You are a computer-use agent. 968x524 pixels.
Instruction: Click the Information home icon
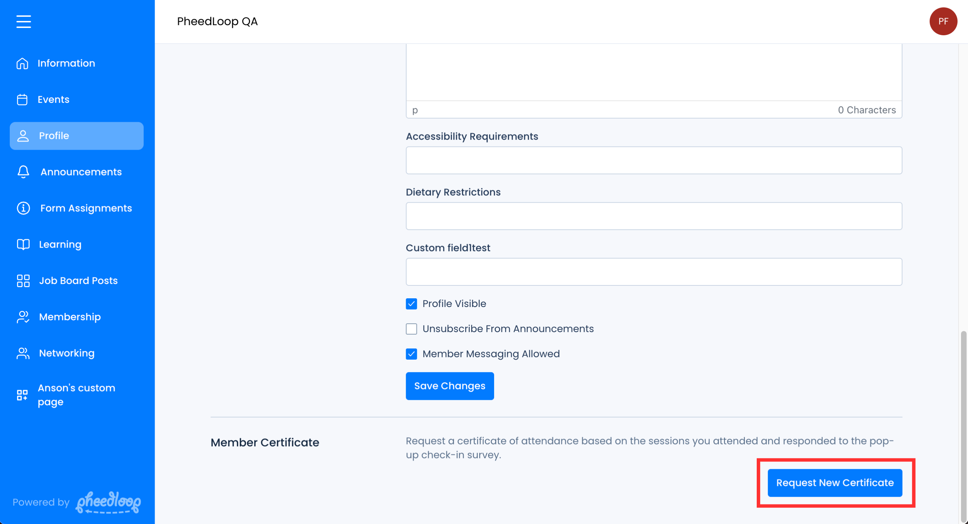coord(22,63)
